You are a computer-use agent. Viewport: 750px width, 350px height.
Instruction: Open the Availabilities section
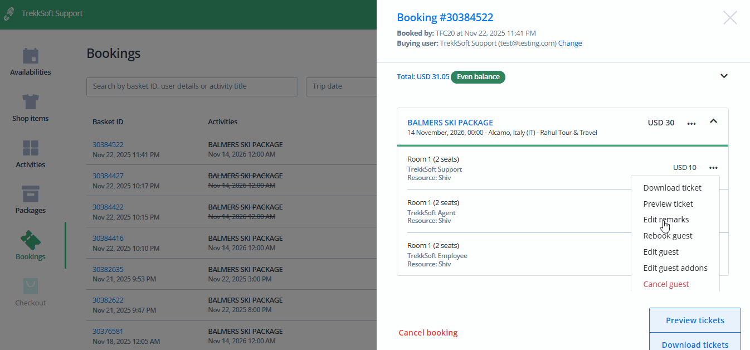30,60
